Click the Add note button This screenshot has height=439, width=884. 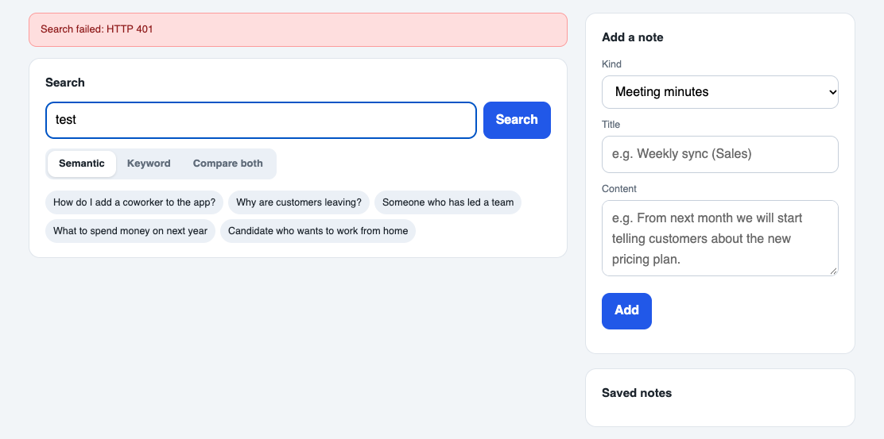pyautogui.click(x=626, y=310)
